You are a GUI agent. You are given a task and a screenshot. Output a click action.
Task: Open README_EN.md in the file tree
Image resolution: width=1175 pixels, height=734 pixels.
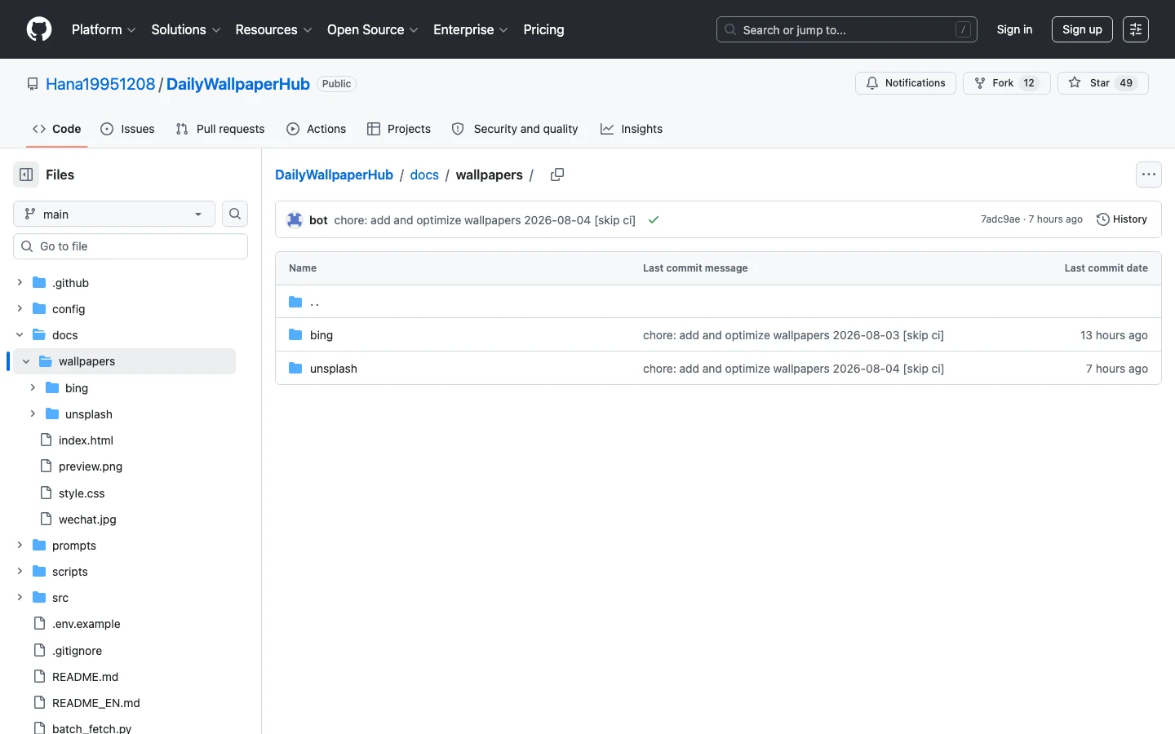tap(96, 703)
